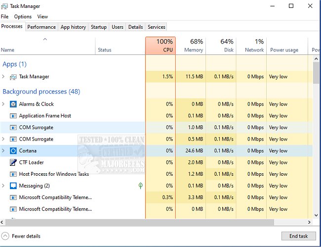This screenshot has height=247, width=321.
Task: Select Host Process for Windows Tasks name
Action: pyautogui.click(x=54, y=174)
